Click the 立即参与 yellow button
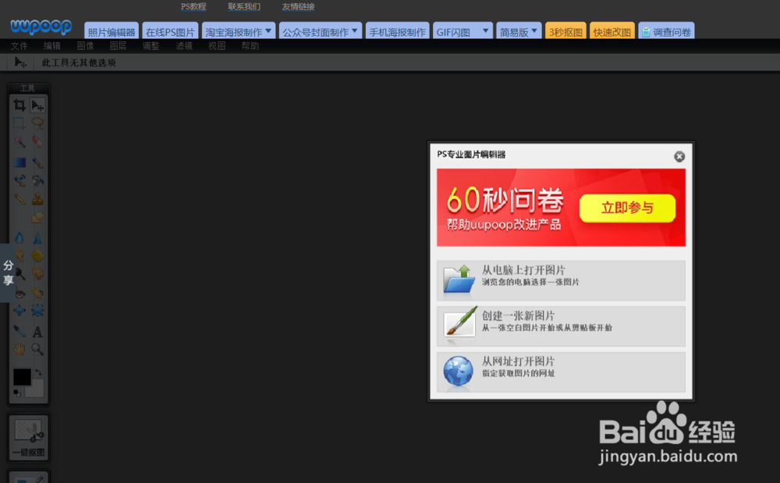 (627, 208)
